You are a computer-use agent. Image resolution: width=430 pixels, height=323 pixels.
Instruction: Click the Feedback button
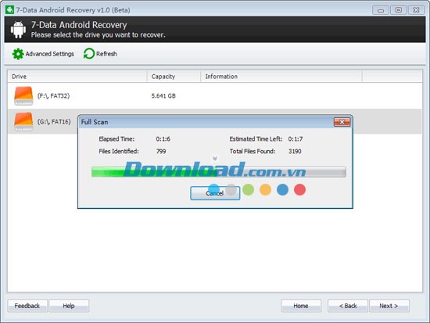pyautogui.click(x=27, y=306)
